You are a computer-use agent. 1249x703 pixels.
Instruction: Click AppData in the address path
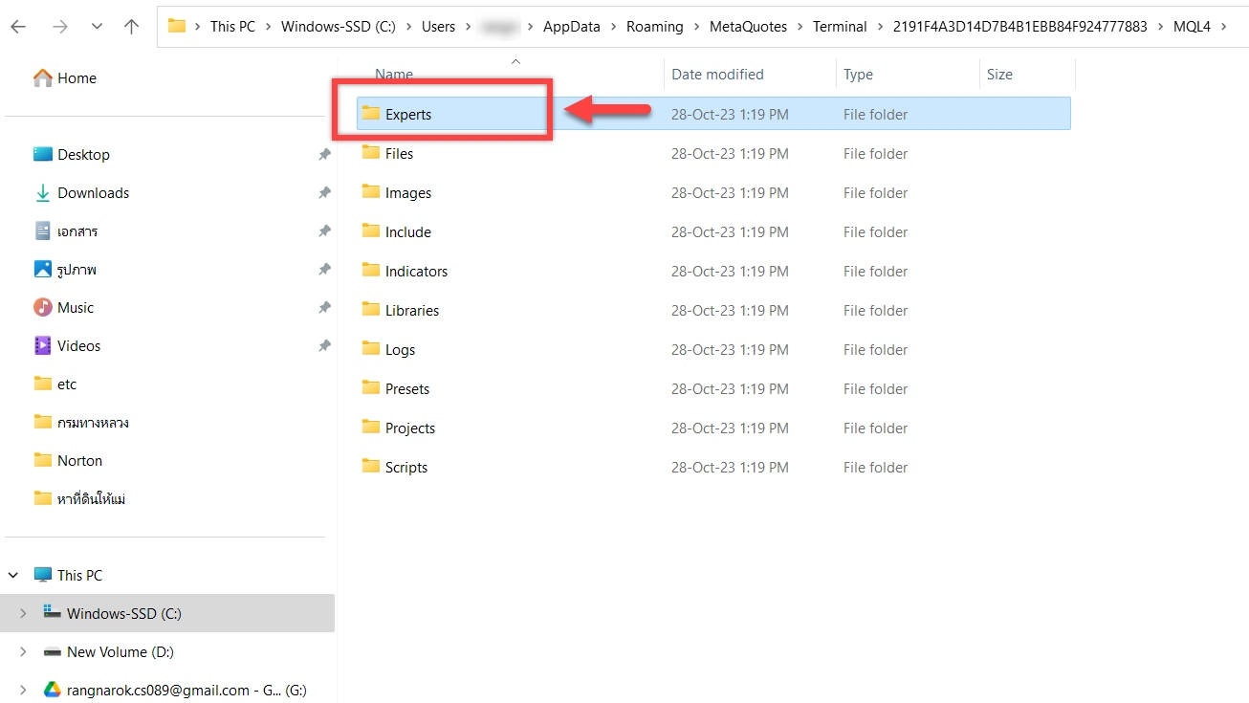571,27
